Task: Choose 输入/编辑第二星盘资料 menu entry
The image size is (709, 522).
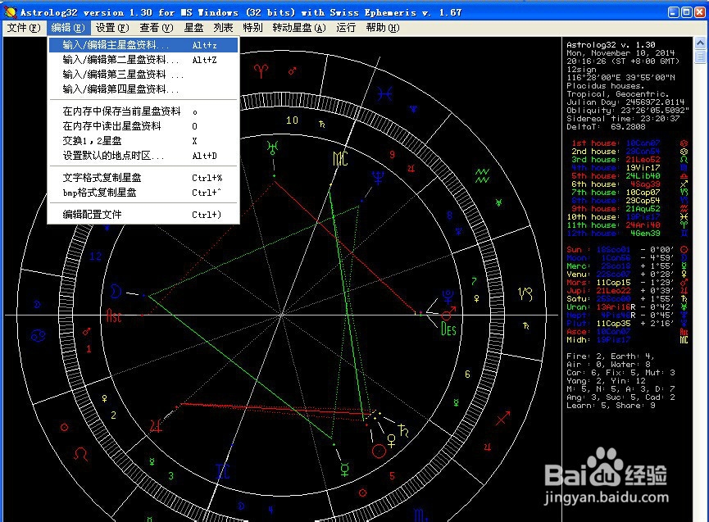Action: tap(143, 60)
